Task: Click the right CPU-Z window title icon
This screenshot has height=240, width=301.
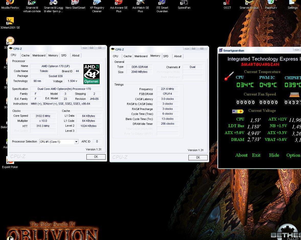Action: [113, 49]
